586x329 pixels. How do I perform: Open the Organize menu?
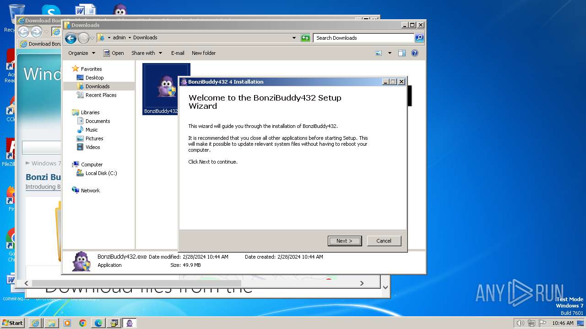coord(81,53)
